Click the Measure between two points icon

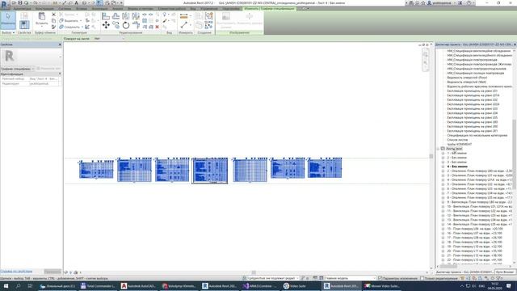point(184,25)
